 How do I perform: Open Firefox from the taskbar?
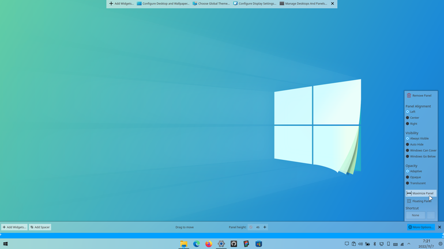coord(209,244)
